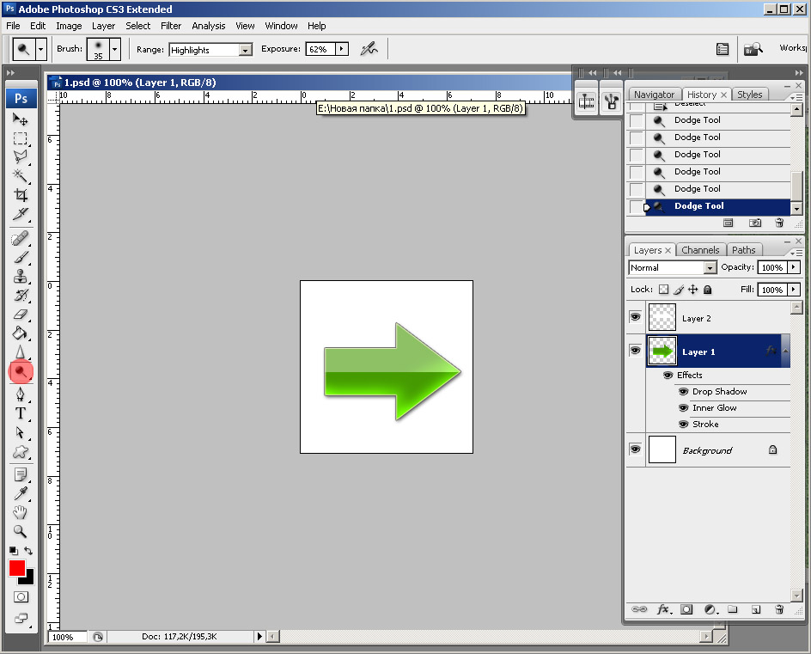811x654 pixels.
Task: Hide the Drop Shadow effect
Action: coord(684,392)
